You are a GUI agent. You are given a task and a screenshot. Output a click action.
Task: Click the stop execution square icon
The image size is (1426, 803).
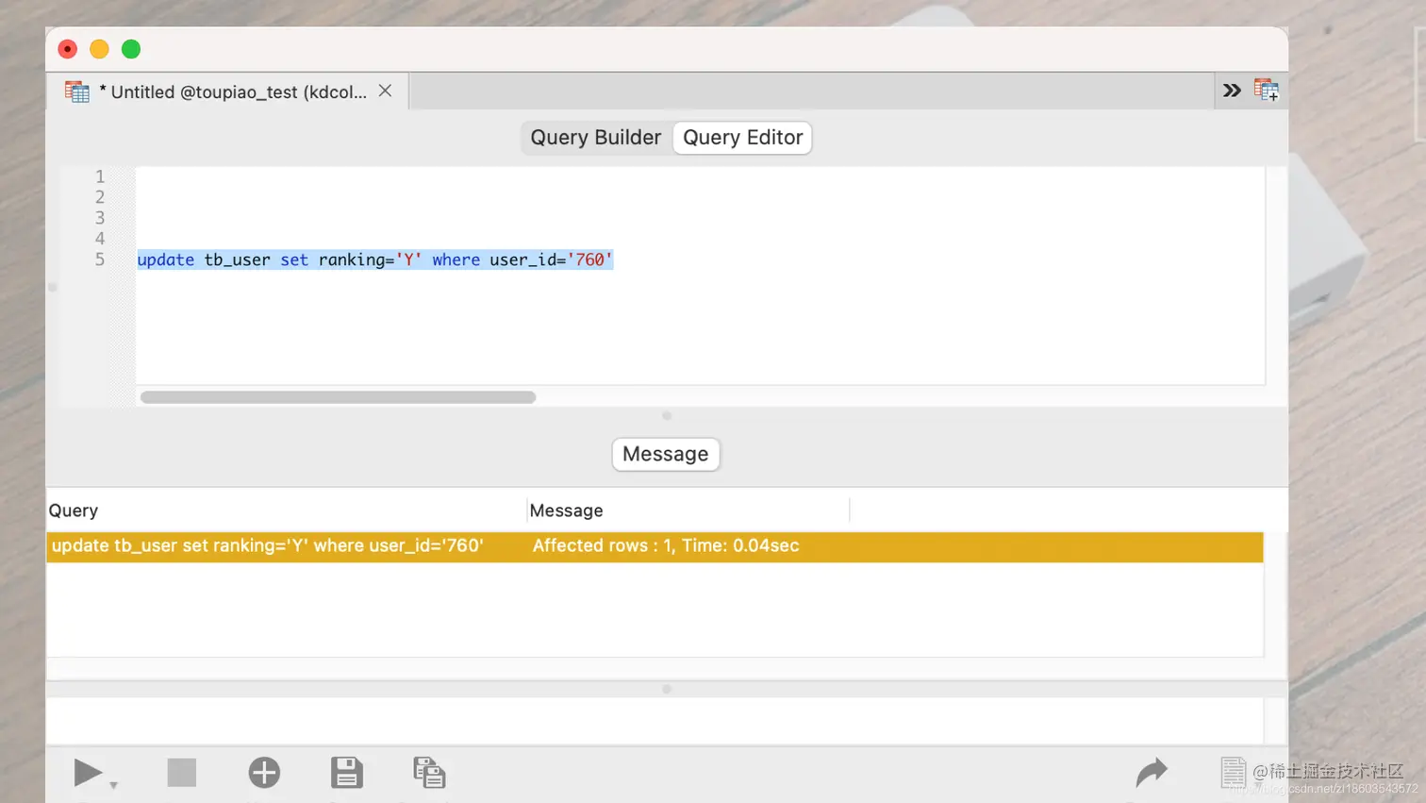tap(181, 773)
